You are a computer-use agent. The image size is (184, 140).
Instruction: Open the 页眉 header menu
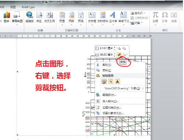pos(62,17)
